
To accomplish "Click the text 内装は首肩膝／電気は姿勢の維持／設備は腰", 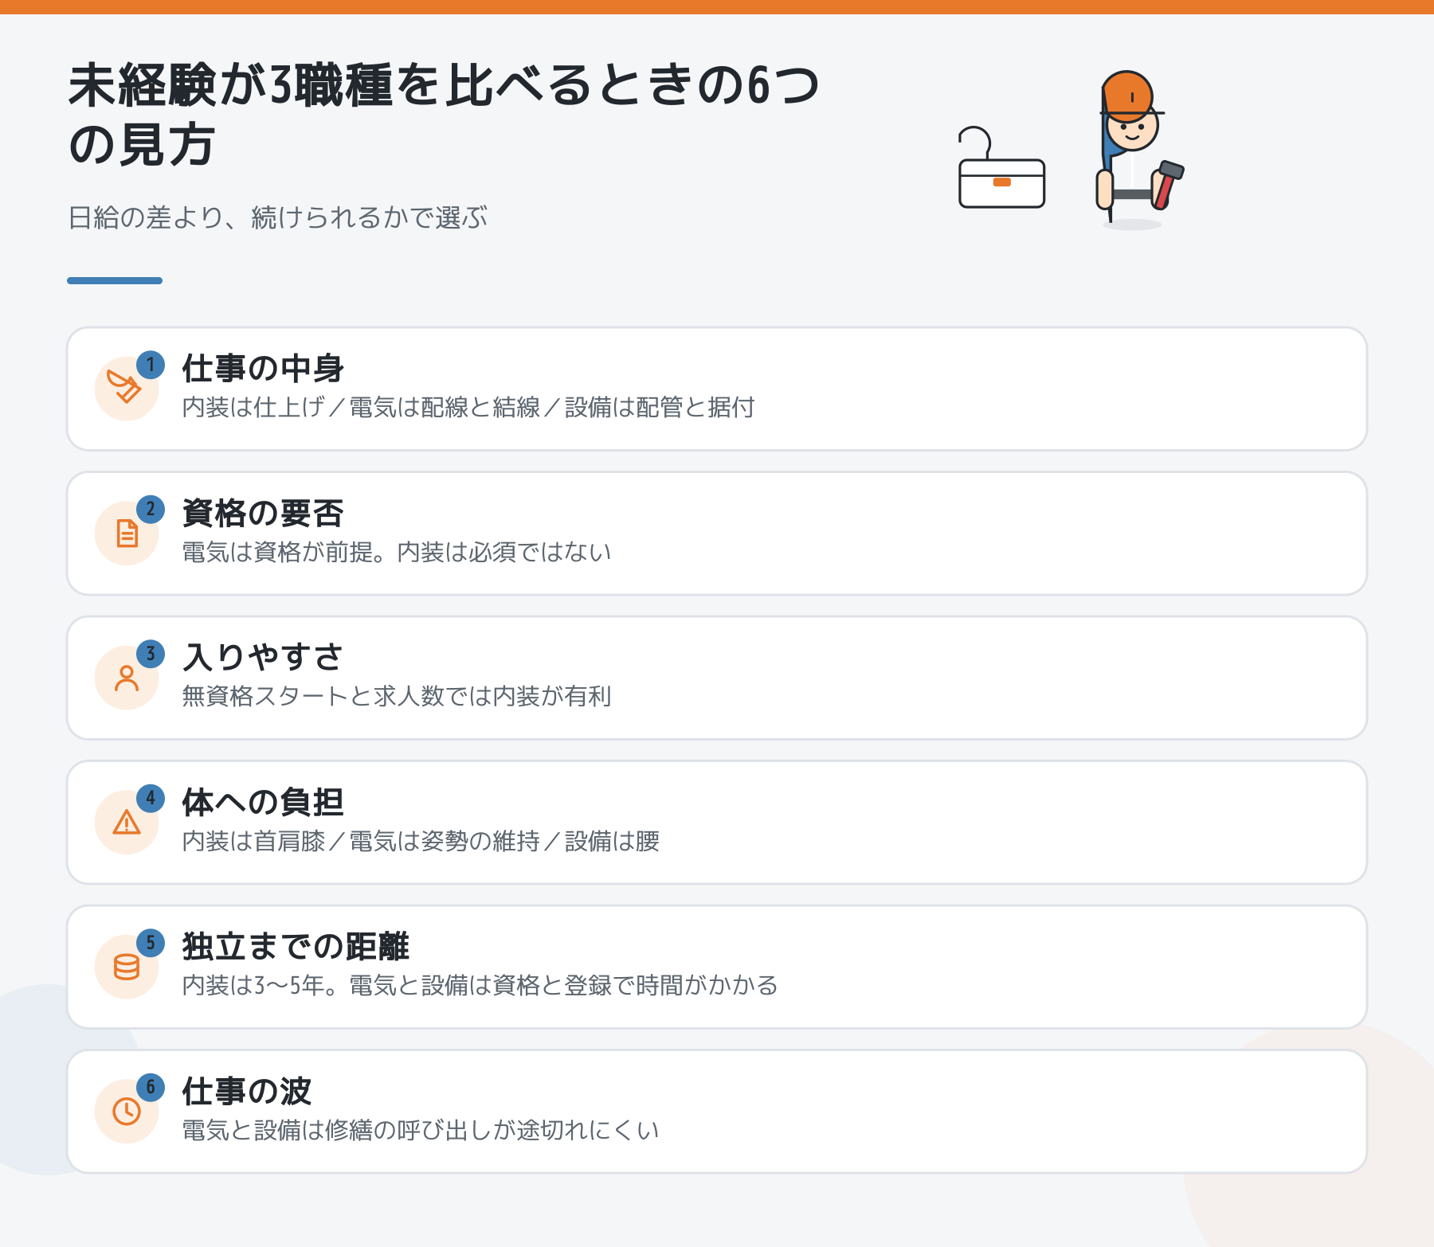I will [421, 841].
